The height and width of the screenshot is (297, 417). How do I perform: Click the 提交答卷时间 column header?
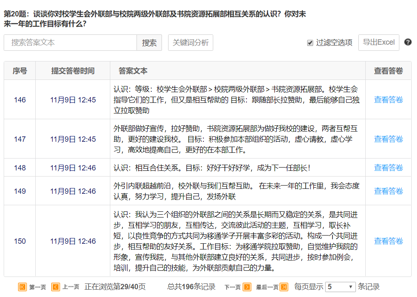pyautogui.click(x=73, y=71)
